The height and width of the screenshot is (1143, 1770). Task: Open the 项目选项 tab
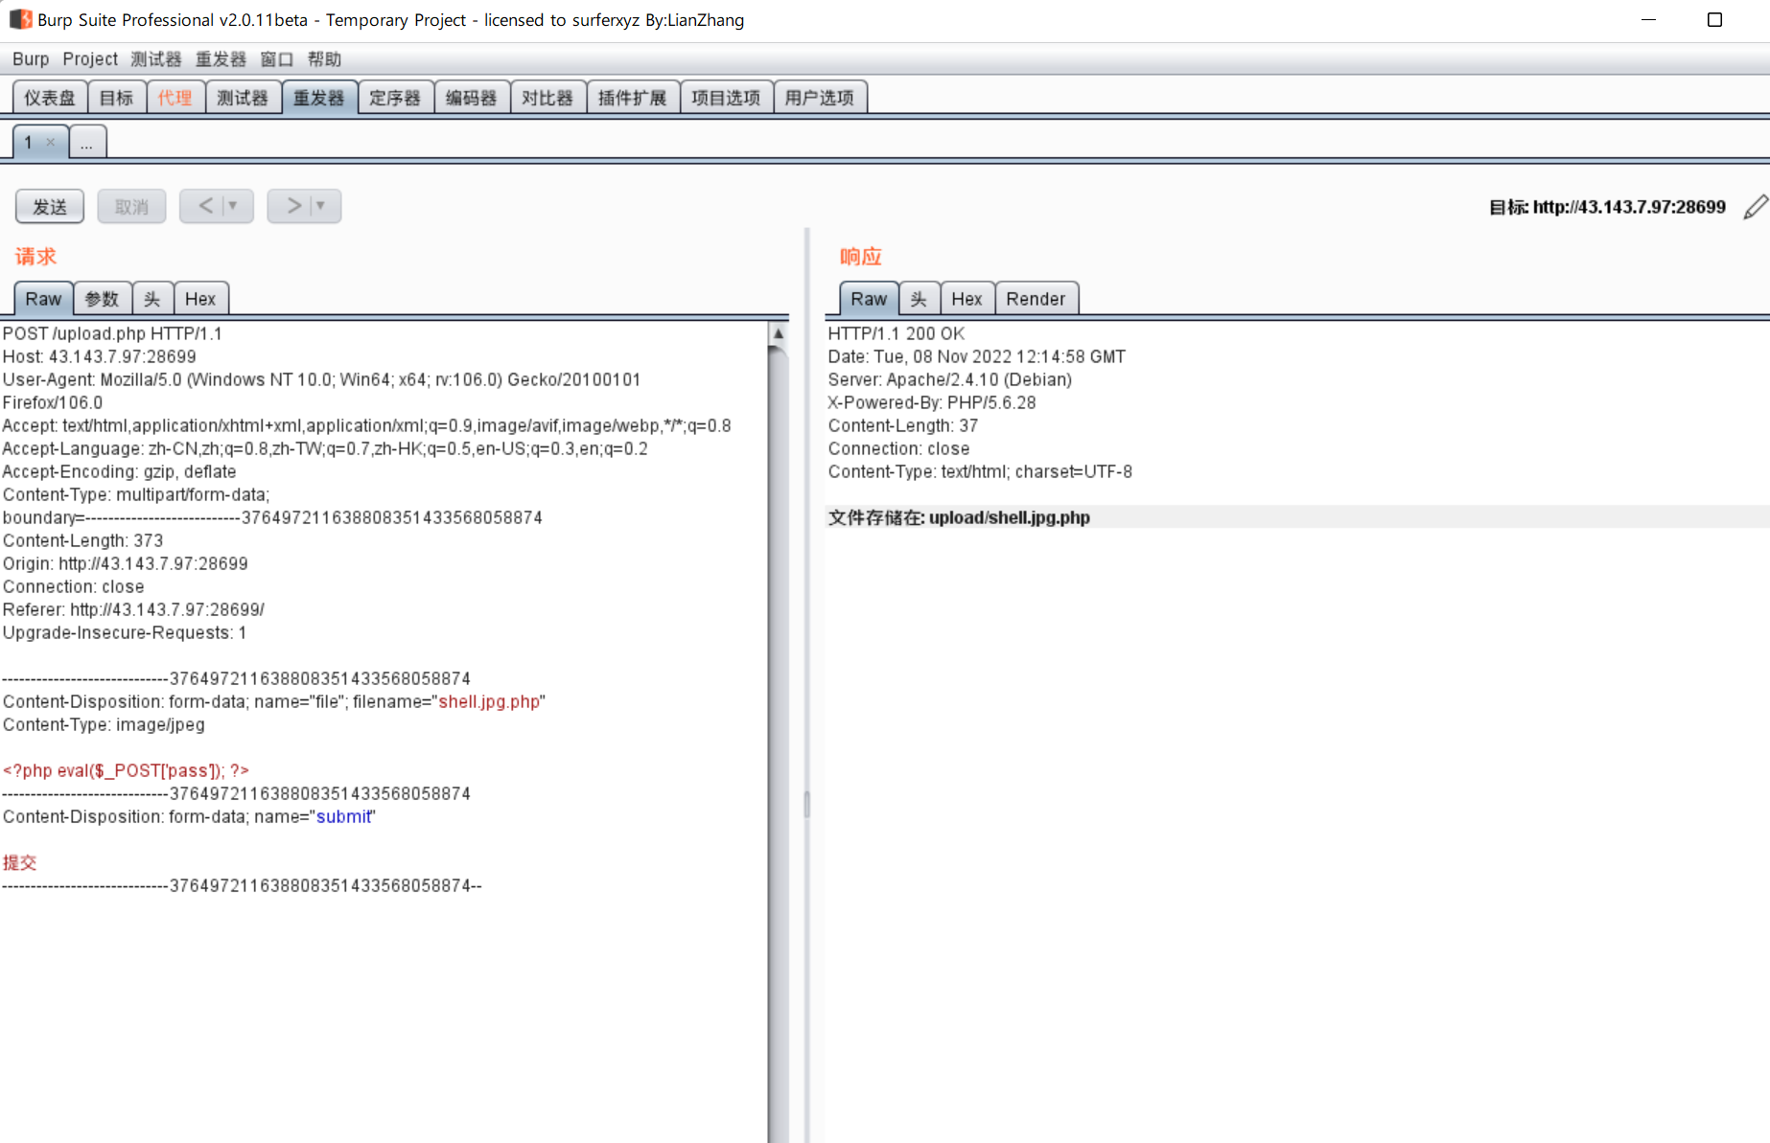pyautogui.click(x=726, y=98)
